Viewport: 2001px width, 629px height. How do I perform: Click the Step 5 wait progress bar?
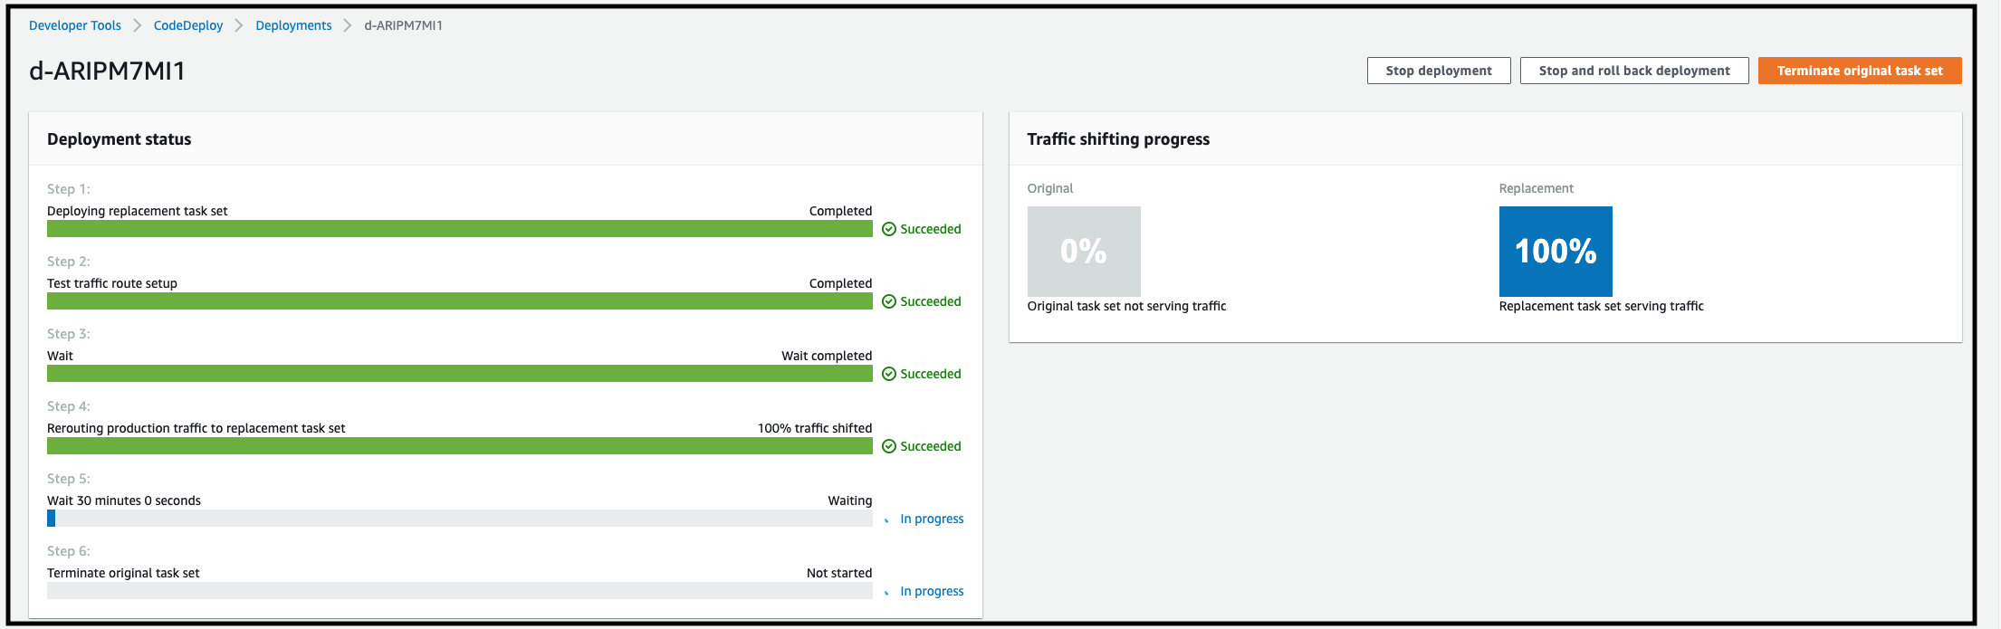pyautogui.click(x=460, y=519)
